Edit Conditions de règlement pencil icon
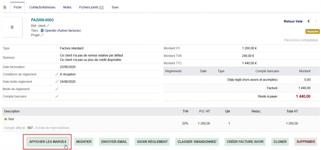Screen dimensions: 321x150 point(57,74)
